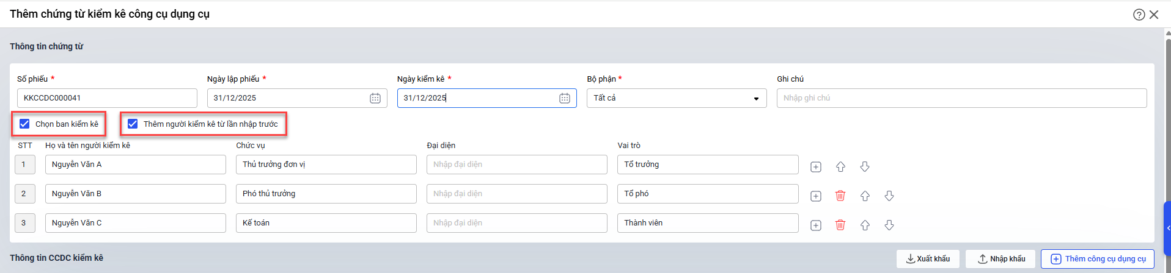This screenshot has height=273, width=1171.
Task: Open calendar for Ngày lập phiếu
Action: [x=375, y=98]
